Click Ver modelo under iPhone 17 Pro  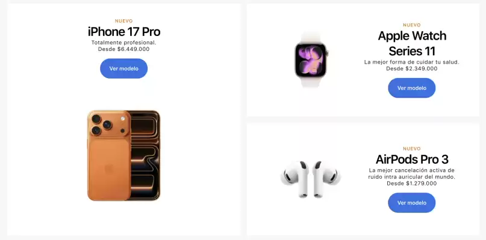(123, 68)
